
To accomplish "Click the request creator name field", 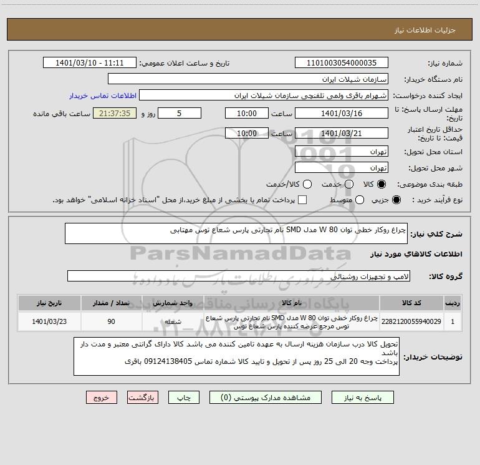I will point(264,95).
